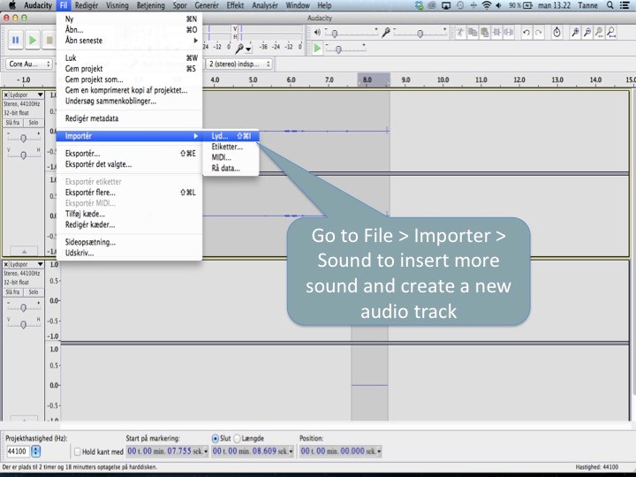Click the Play-at-speed green button

pos(317,49)
